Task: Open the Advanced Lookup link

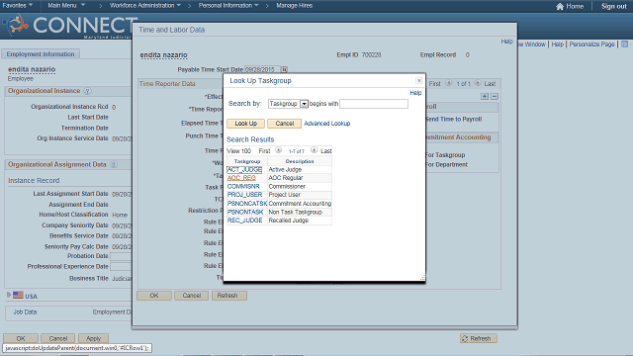Action: pos(327,124)
